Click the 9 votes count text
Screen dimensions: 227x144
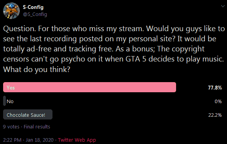11,127
